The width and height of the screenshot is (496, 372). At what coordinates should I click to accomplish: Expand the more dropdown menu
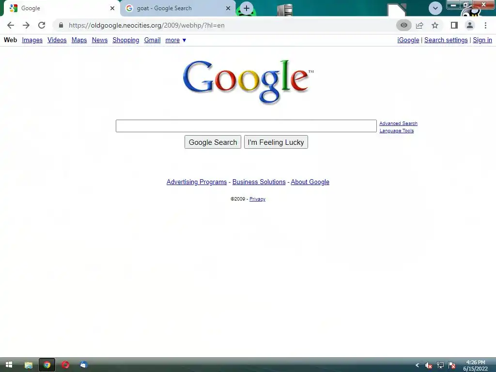pos(175,40)
